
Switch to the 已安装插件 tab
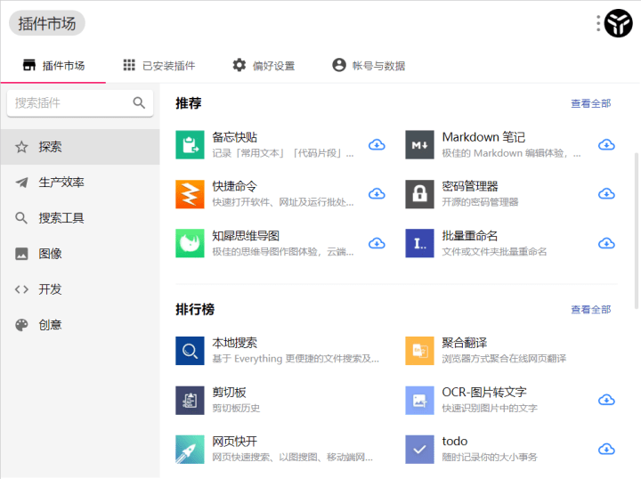tap(158, 65)
